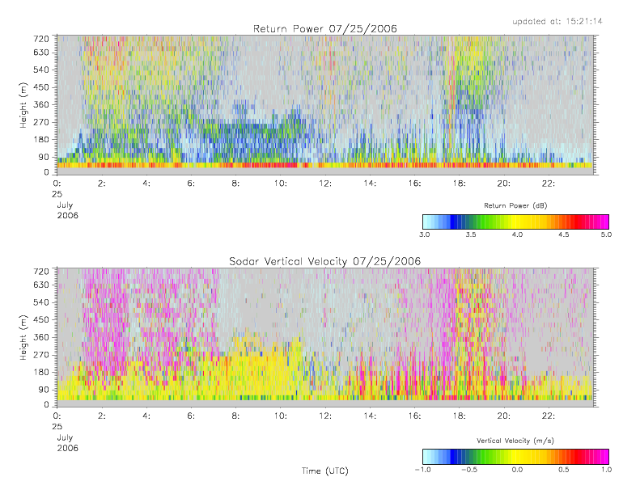Click the 0.0 tick on Vertical Velocity colorbar
Image resolution: width=640 pixels, height=494 pixels.
coord(517,470)
